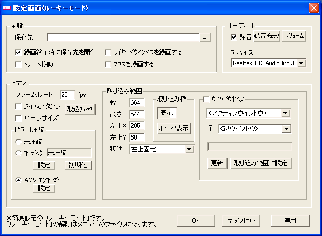
Task: Click the 更新 button
Action: click(x=217, y=163)
